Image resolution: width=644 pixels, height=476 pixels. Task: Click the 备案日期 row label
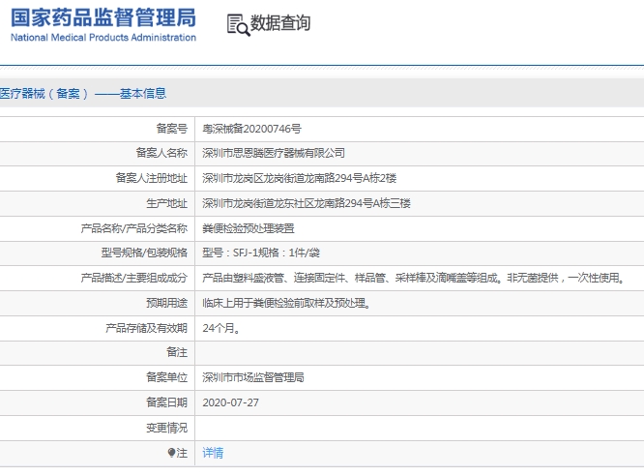tap(166, 402)
